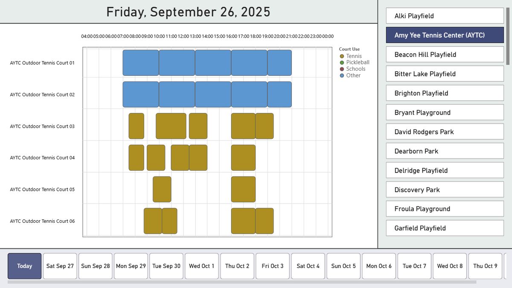Click first blue block on Court 01

(x=141, y=63)
